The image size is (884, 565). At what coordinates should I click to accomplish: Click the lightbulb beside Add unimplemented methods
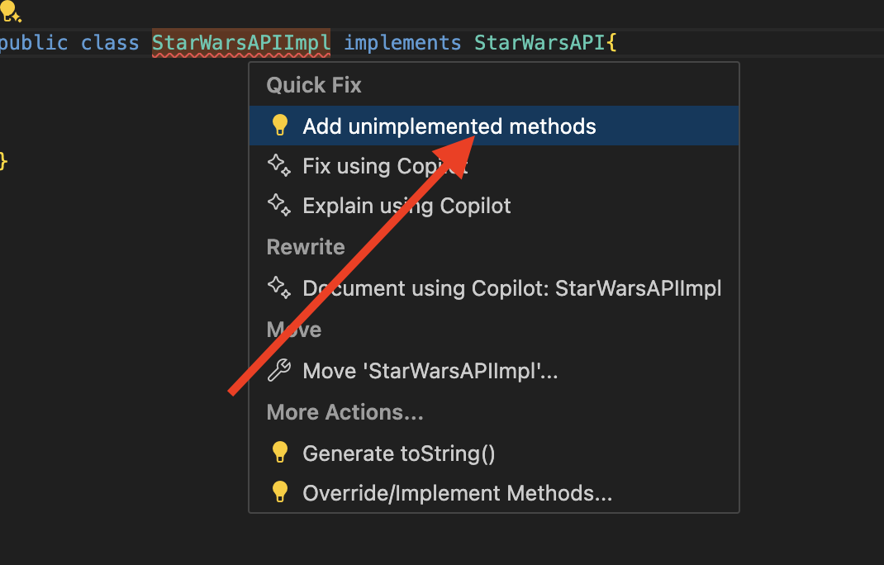(279, 126)
